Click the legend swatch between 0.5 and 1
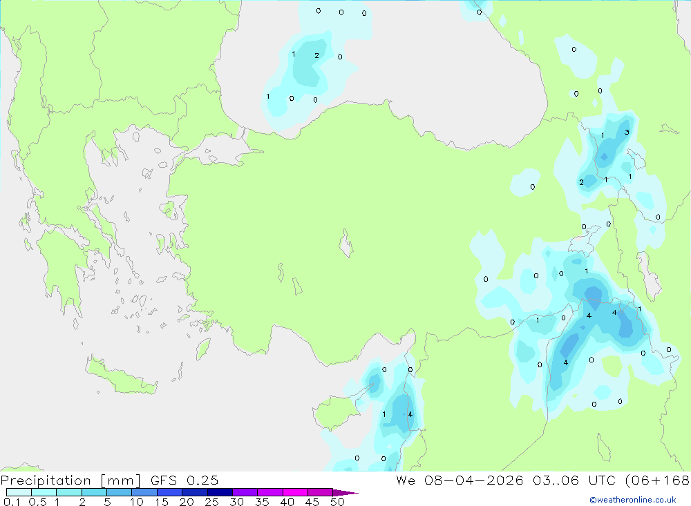This screenshot has width=691, height=506. pos(44,492)
